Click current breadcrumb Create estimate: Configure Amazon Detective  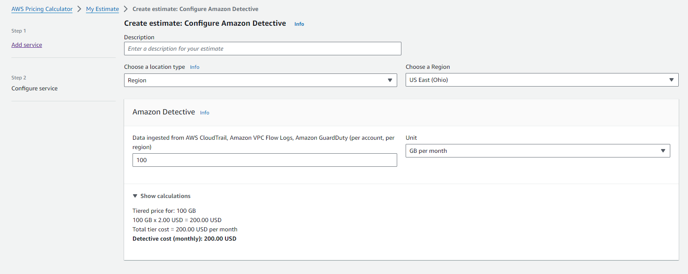click(x=195, y=9)
